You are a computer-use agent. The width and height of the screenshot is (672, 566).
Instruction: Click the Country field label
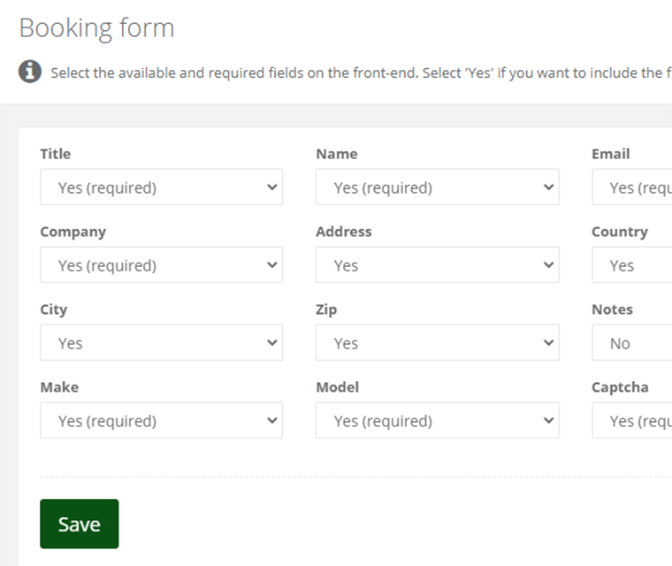click(x=620, y=232)
